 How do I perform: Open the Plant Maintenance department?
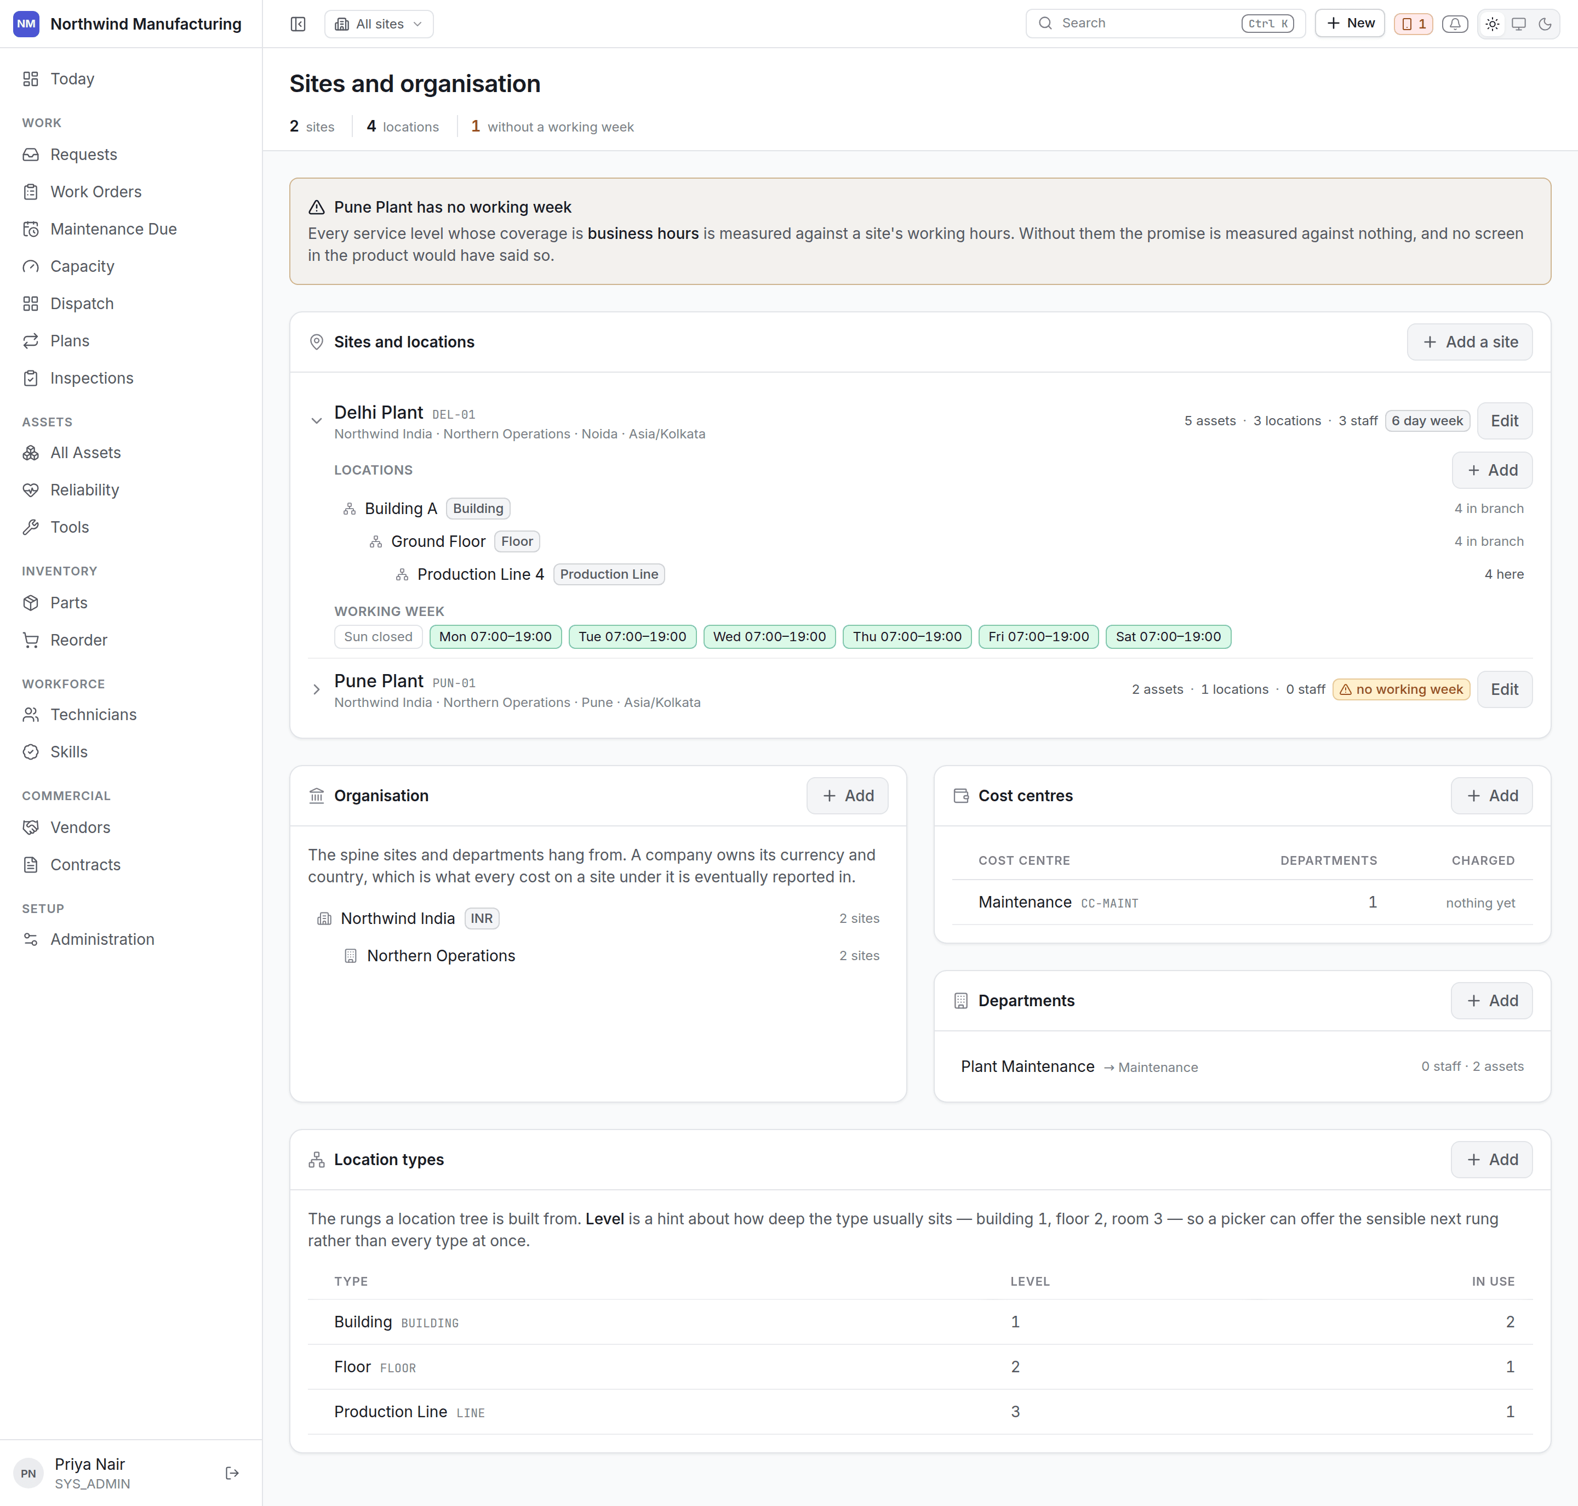pyautogui.click(x=1242, y=1067)
